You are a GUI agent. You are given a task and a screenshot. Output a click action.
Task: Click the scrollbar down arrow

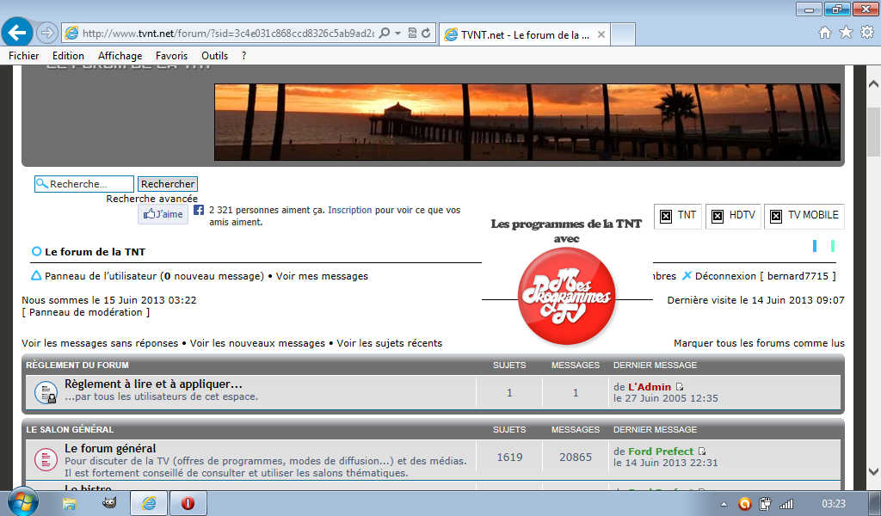click(x=873, y=471)
